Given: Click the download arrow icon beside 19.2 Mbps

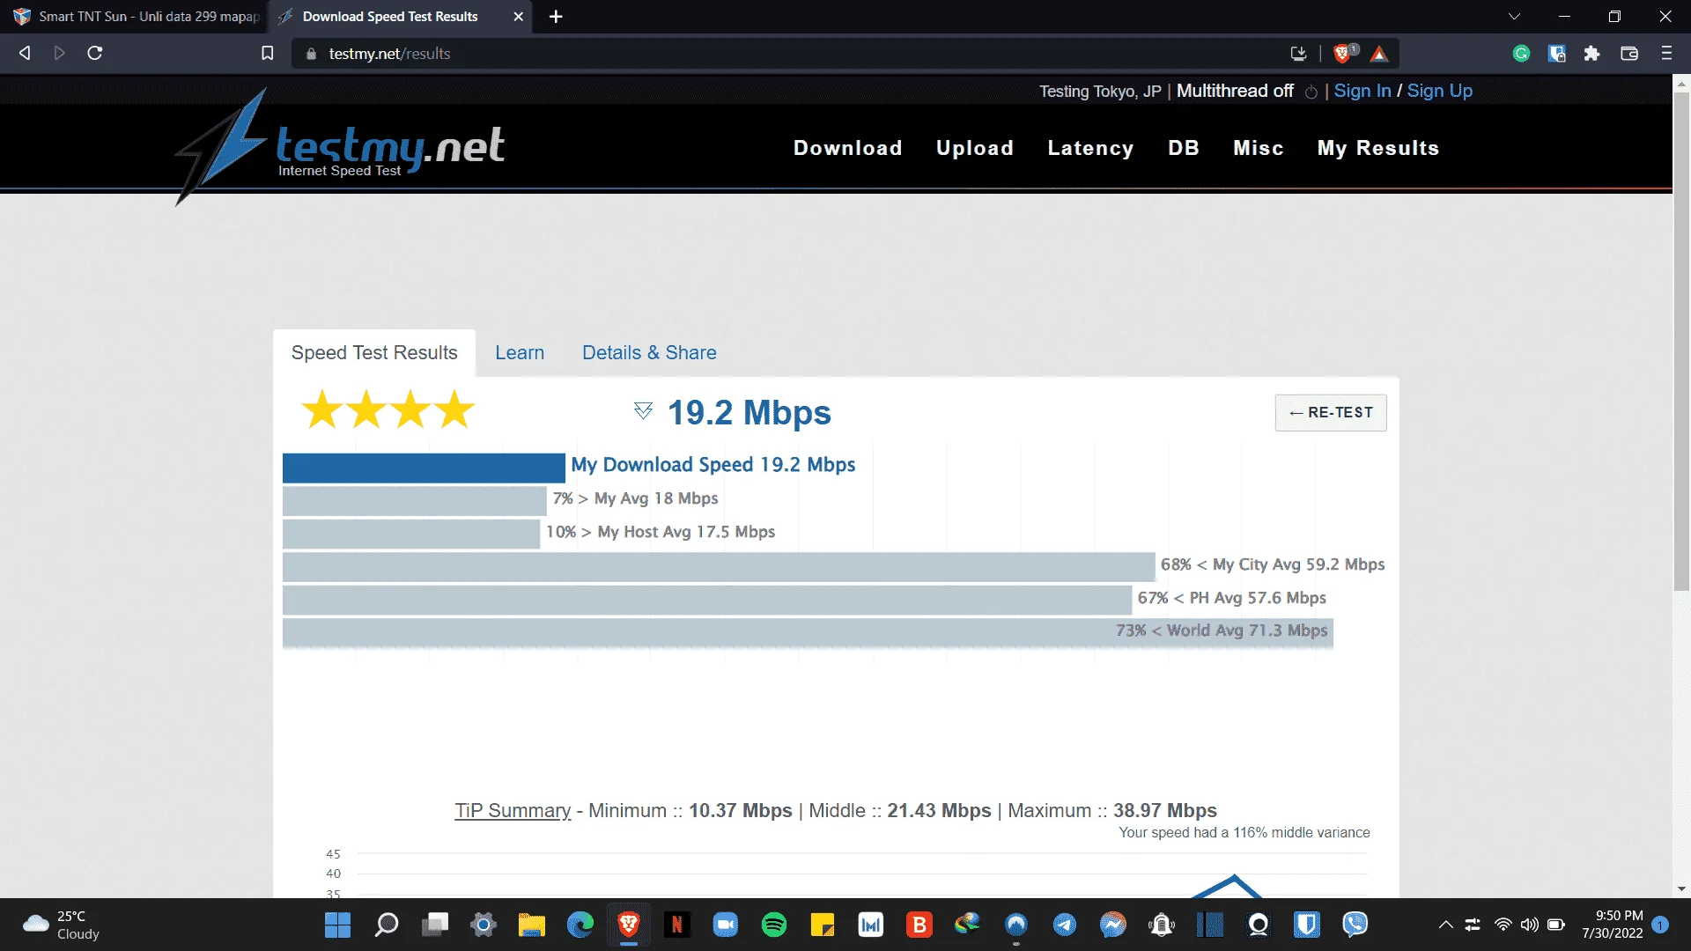Looking at the screenshot, I should (x=643, y=411).
